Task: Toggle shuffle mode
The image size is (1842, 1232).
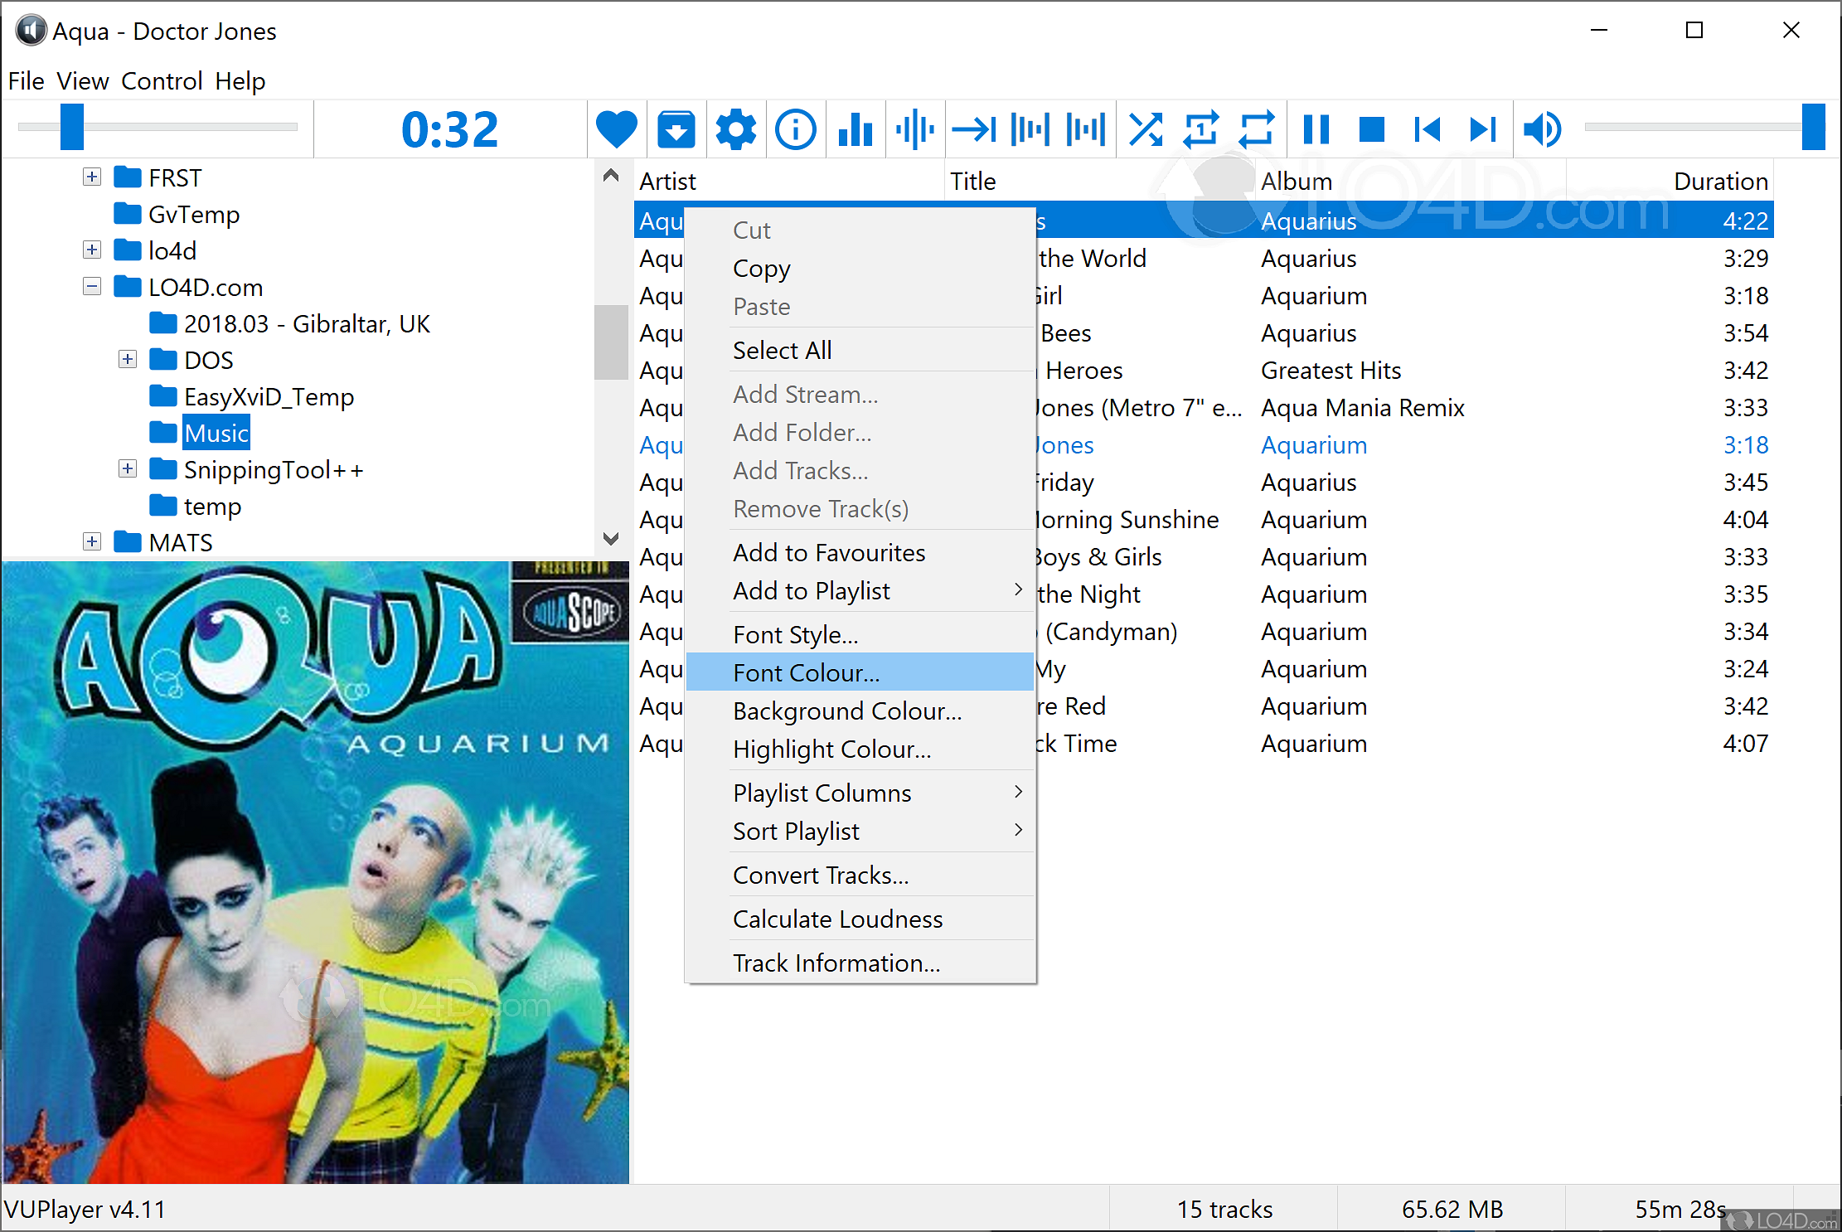Action: coord(1146,129)
